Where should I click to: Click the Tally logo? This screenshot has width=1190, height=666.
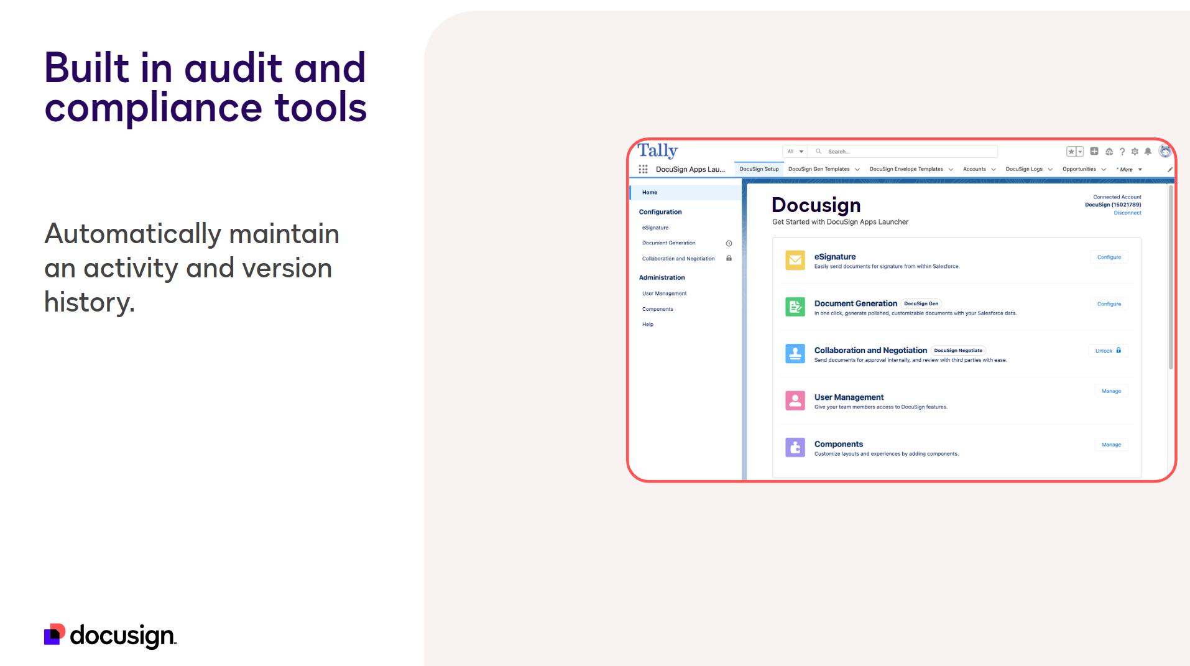(x=657, y=150)
